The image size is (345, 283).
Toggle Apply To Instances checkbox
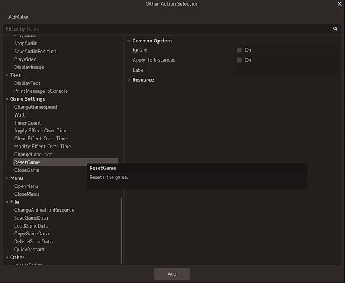coord(239,60)
